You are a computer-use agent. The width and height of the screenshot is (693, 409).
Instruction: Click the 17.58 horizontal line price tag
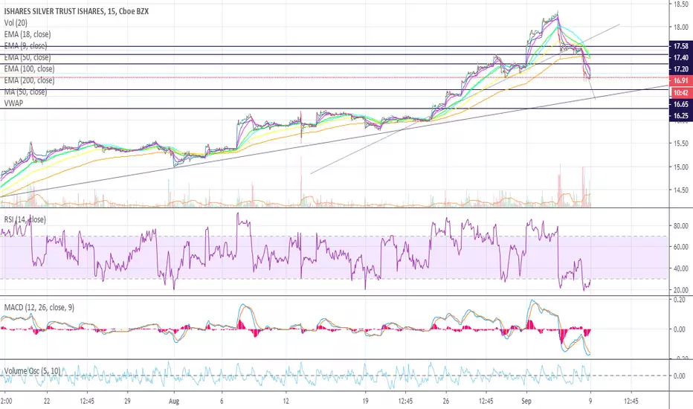[681, 46]
